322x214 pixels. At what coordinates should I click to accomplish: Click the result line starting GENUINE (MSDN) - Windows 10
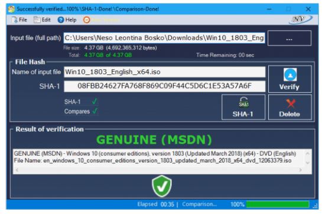pos(155,154)
